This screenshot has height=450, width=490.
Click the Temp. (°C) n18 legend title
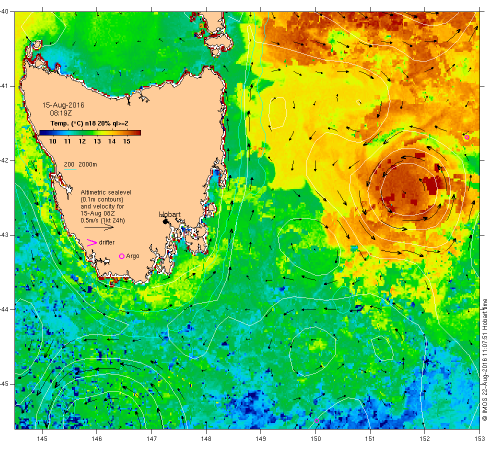[89, 123]
